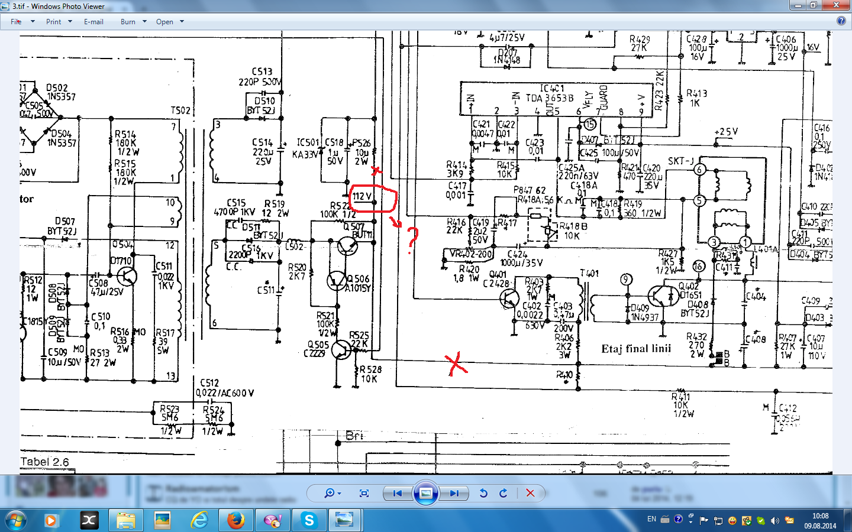Open the Windows Start menu
The height and width of the screenshot is (532, 852).
[16, 520]
